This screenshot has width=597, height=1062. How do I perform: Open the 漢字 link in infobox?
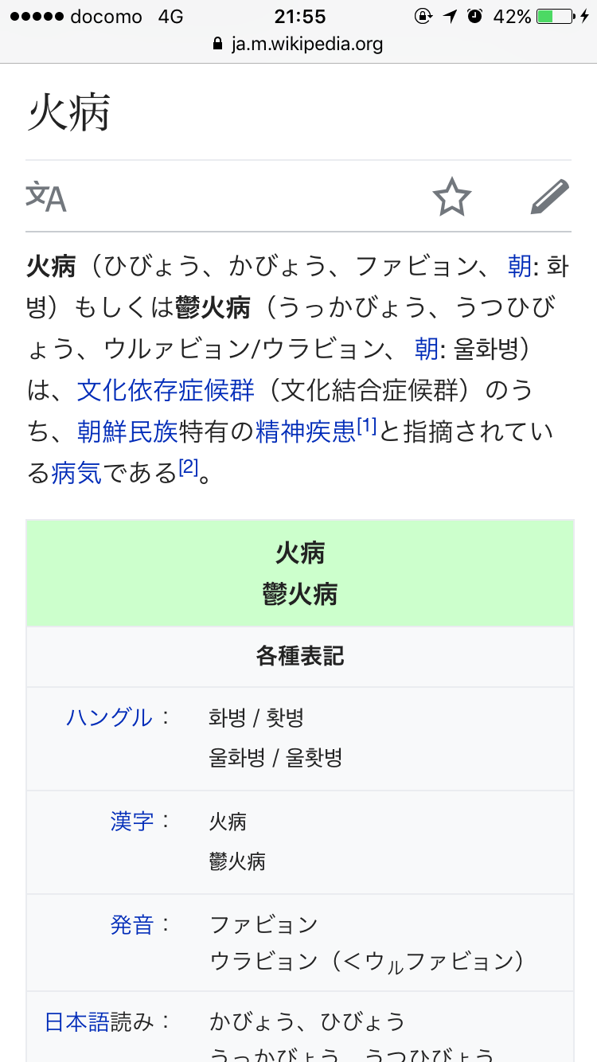coord(132,821)
